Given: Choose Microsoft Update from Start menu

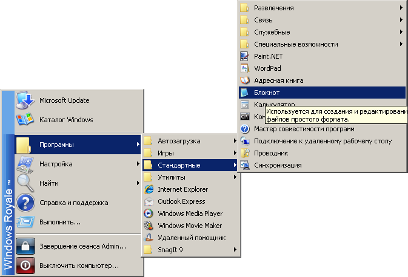Looking at the screenshot, I should tap(78, 100).
